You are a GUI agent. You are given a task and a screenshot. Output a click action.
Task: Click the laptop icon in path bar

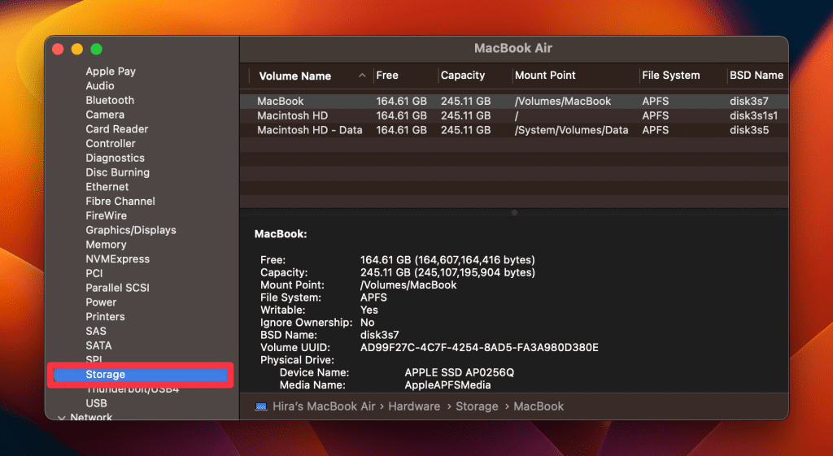[260, 406]
